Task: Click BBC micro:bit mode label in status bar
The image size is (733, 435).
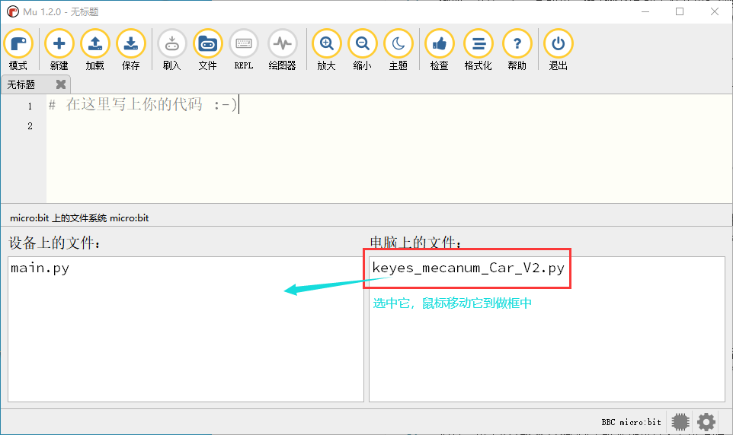Action: pos(631,422)
